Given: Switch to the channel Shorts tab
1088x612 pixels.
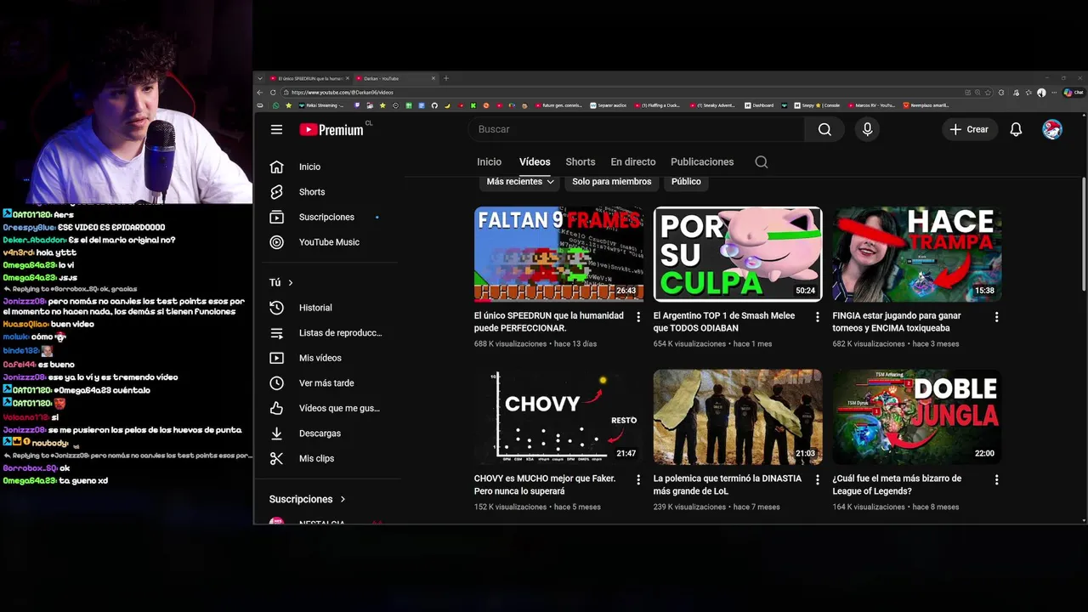Looking at the screenshot, I should [581, 161].
